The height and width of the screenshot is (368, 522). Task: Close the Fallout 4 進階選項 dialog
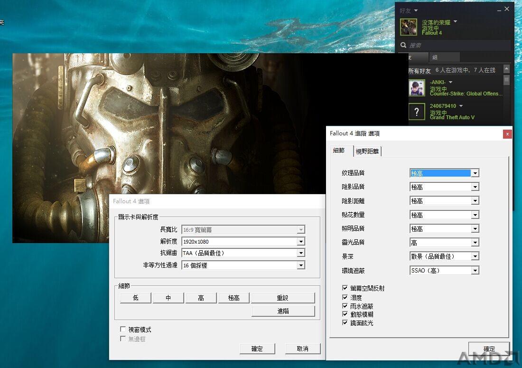(507, 134)
